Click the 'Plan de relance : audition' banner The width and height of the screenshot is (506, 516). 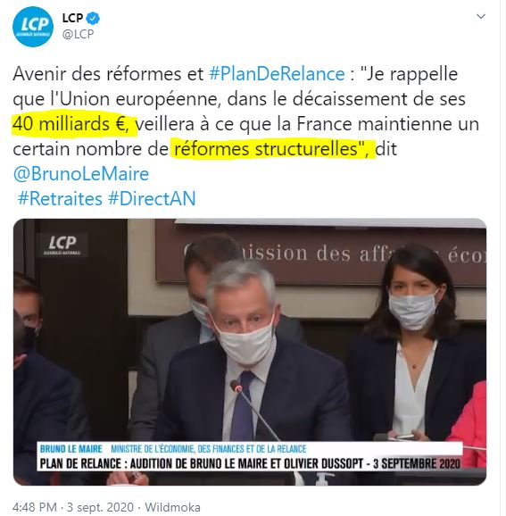point(250,463)
